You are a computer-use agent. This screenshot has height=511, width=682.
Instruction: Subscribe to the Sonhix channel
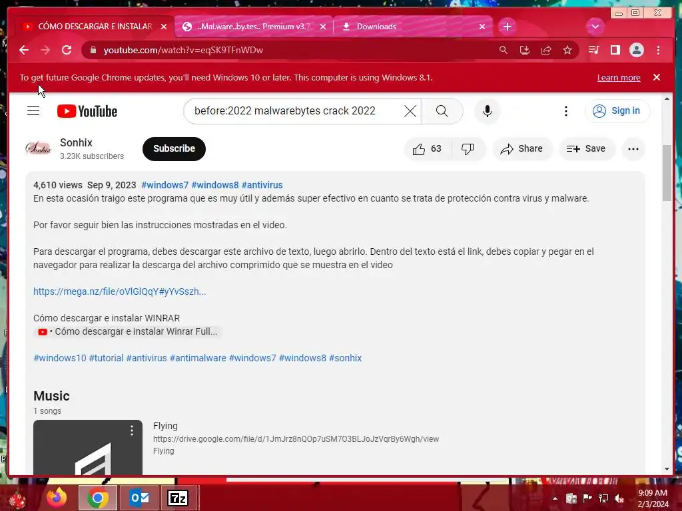pos(174,148)
